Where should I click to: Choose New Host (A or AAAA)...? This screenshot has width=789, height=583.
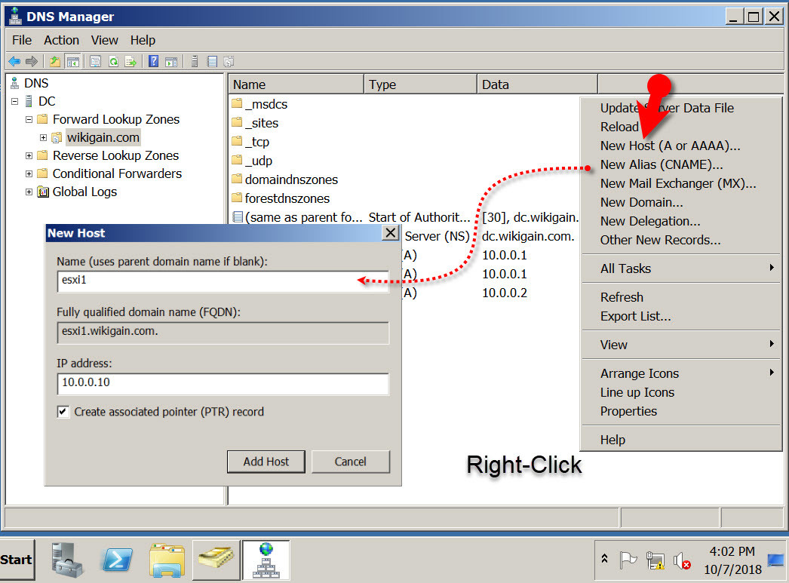pyautogui.click(x=681, y=146)
